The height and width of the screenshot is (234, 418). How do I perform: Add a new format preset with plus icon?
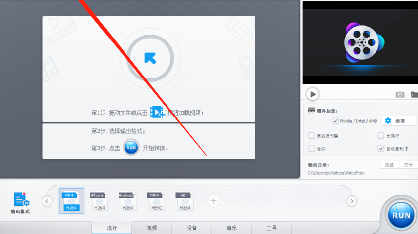click(213, 201)
